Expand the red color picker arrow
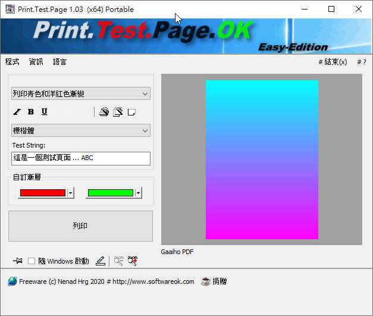 point(70,193)
